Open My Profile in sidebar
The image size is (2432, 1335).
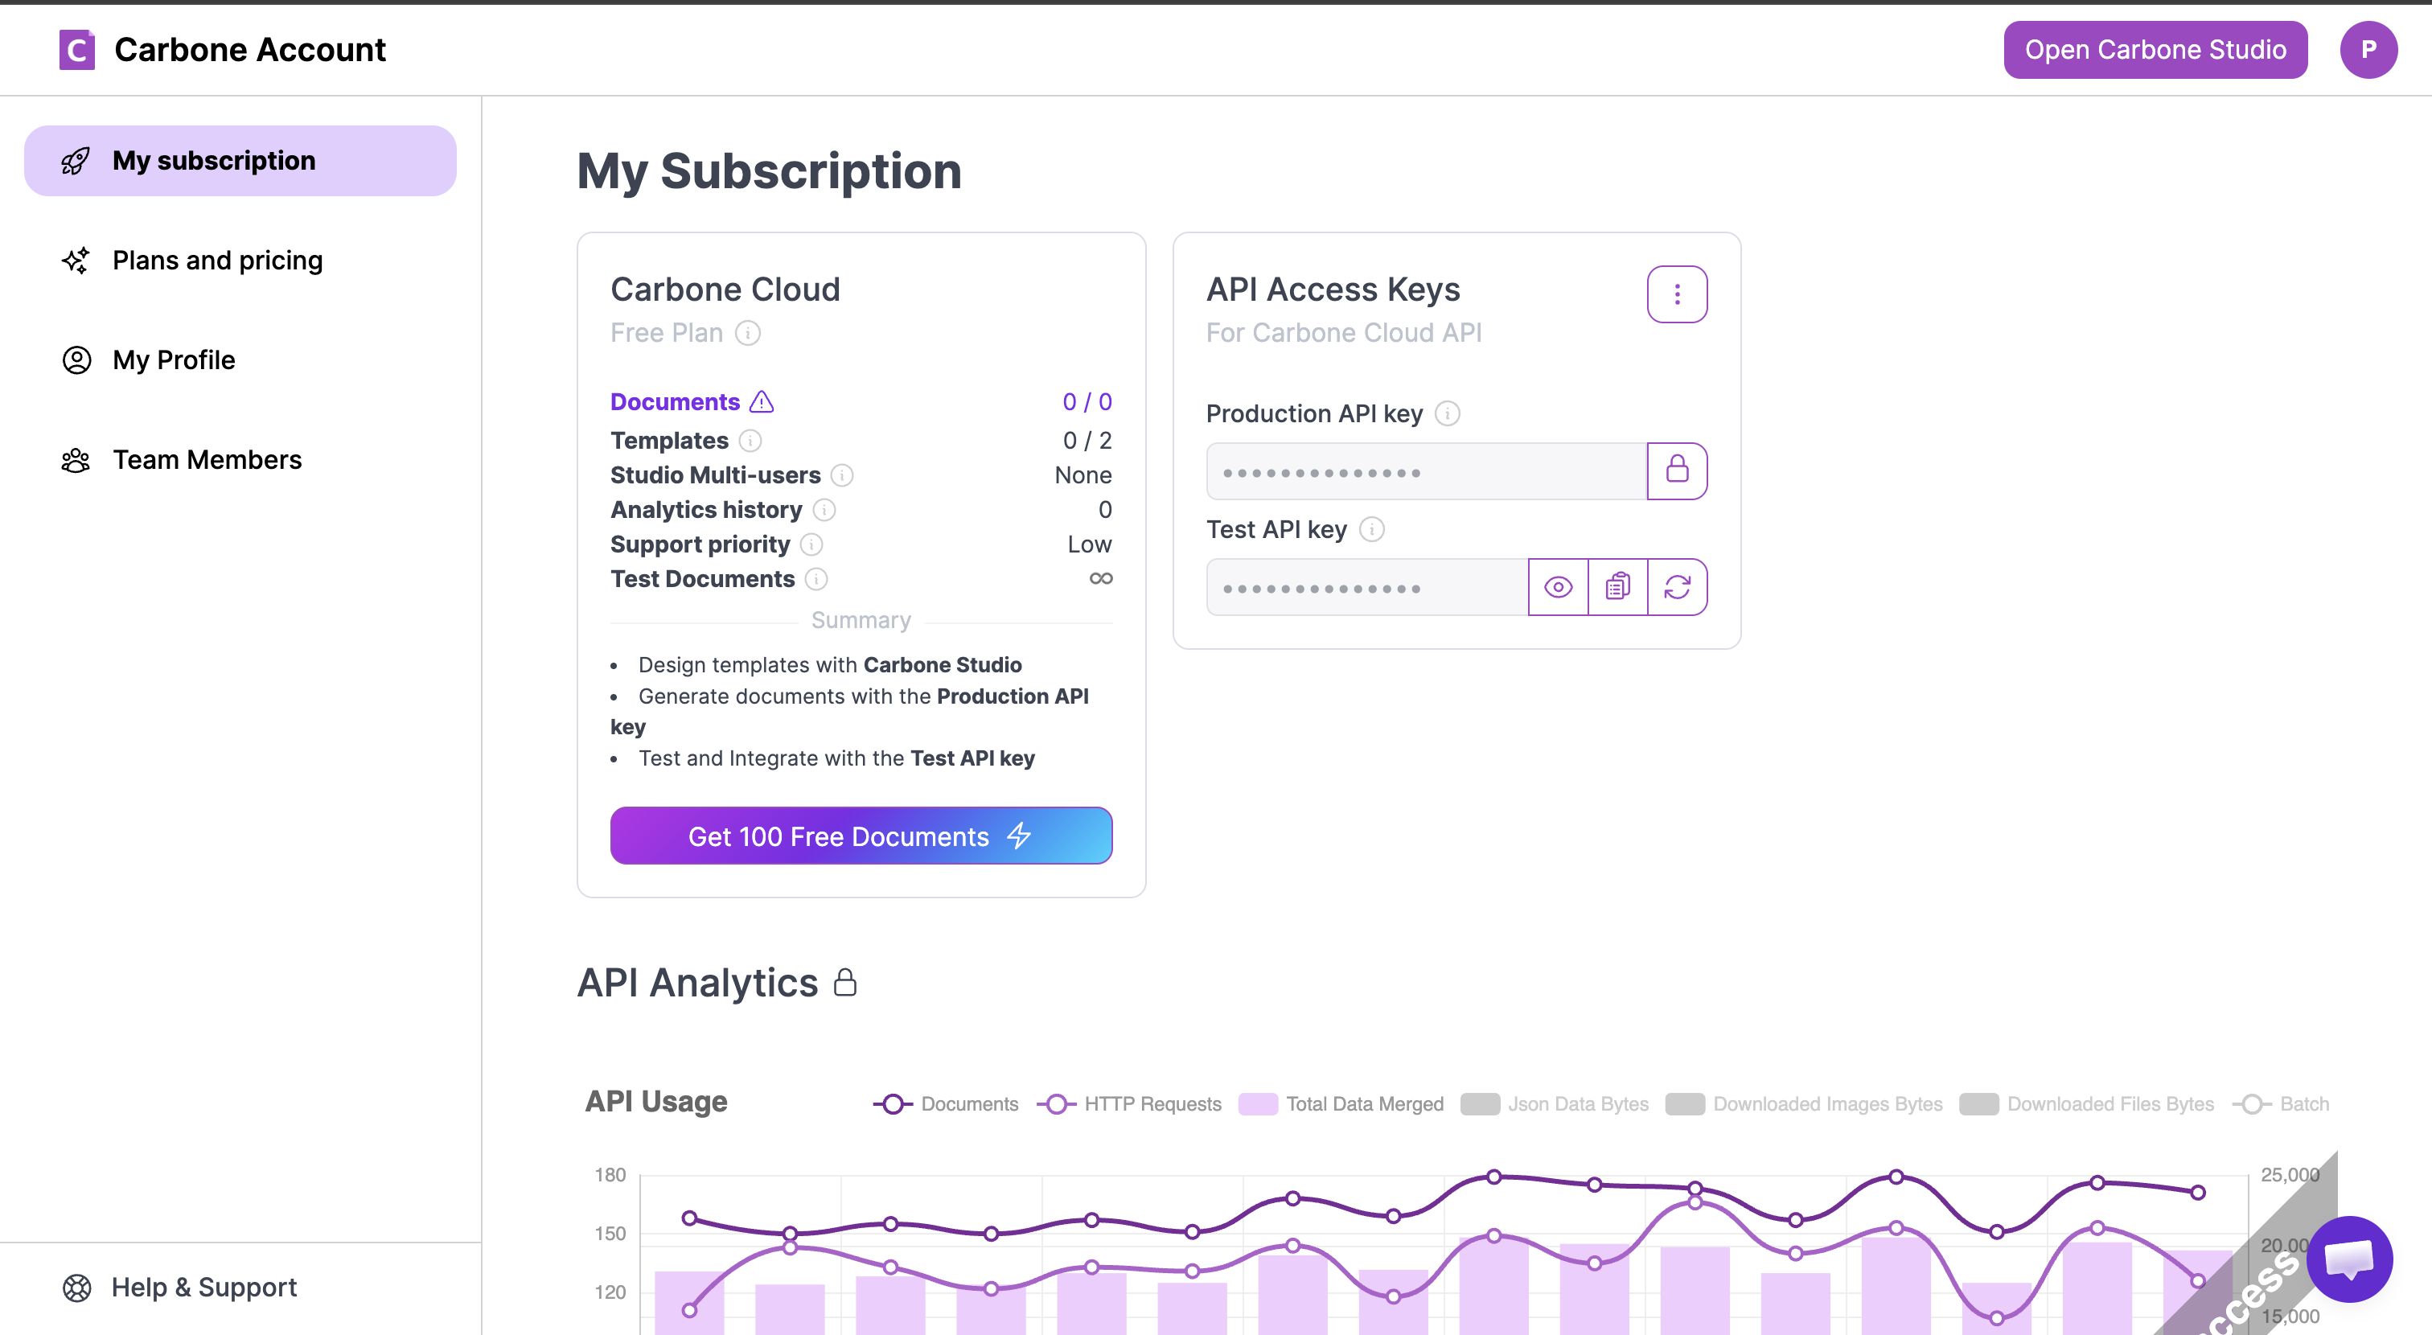(x=240, y=359)
